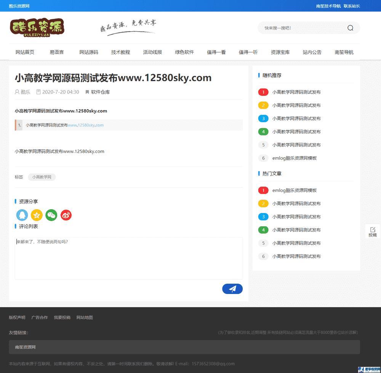The width and height of the screenshot is (381, 373).
Task: Open the 投稿 submission panel on the right
Action: click(x=372, y=231)
